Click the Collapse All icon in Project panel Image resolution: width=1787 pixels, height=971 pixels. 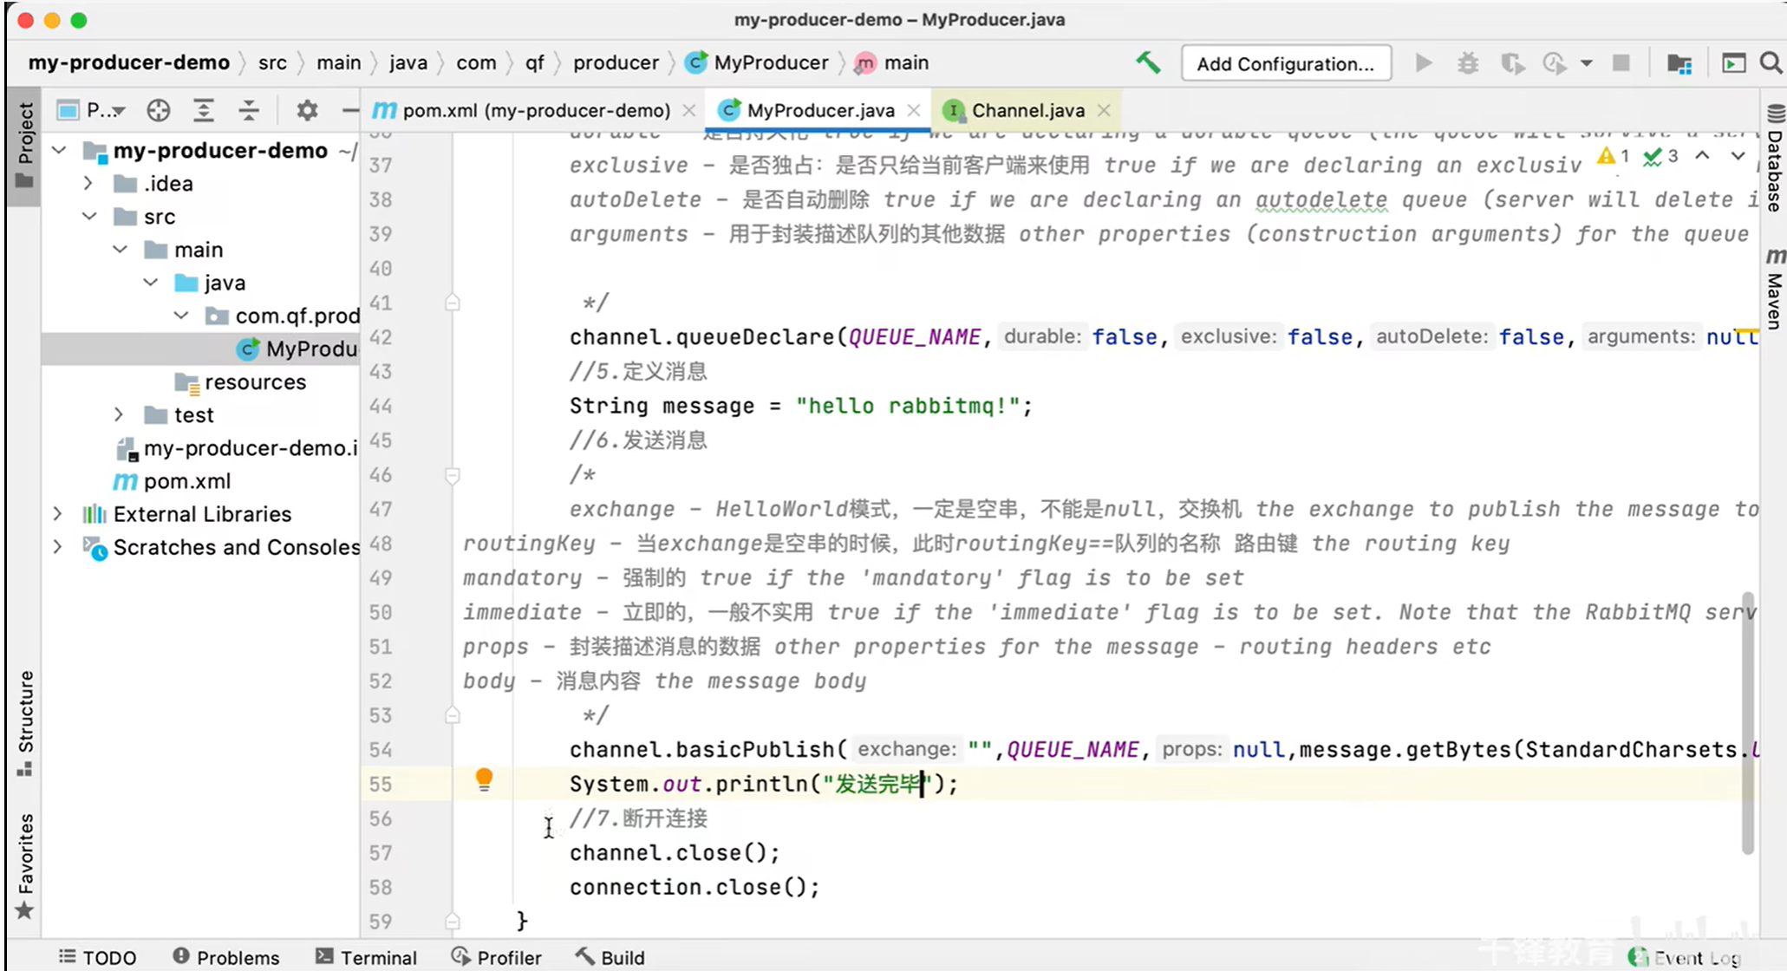coord(249,110)
